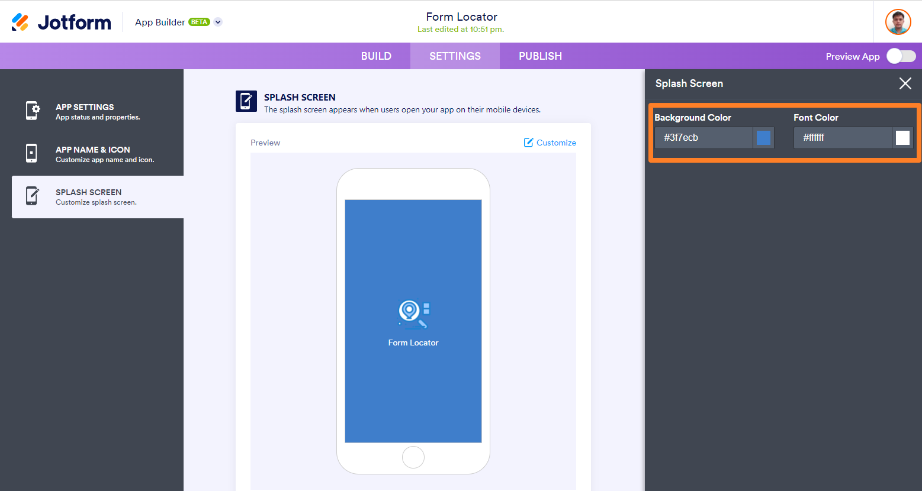
Task: Click the Form Locator app icon in preview
Action: [x=413, y=314]
